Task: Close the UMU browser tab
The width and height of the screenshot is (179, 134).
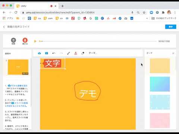Action: click(56, 6)
